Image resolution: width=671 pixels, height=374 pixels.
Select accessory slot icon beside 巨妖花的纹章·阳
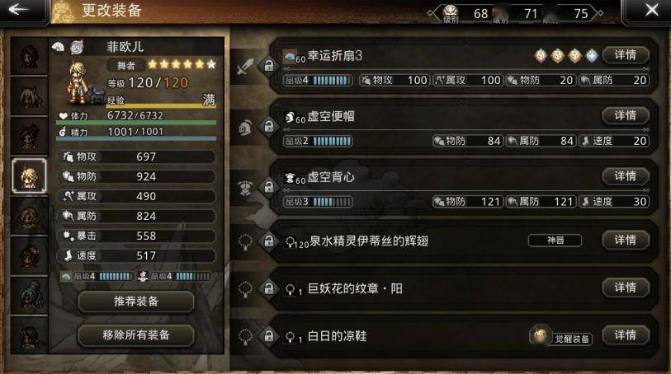click(x=246, y=289)
